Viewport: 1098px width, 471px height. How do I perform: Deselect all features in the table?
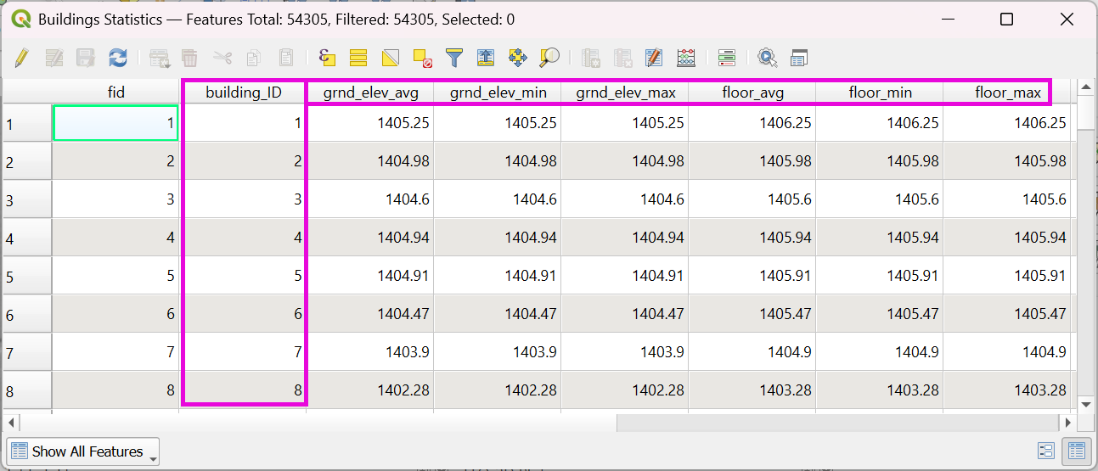pos(422,58)
